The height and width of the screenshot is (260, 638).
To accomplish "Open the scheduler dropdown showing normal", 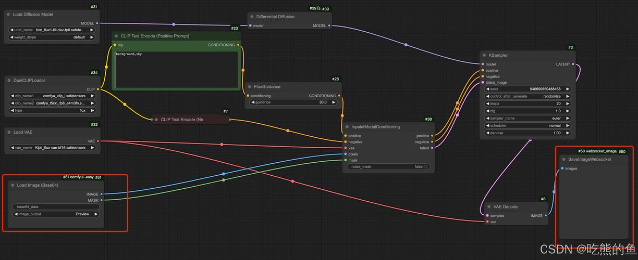I will click(527, 125).
